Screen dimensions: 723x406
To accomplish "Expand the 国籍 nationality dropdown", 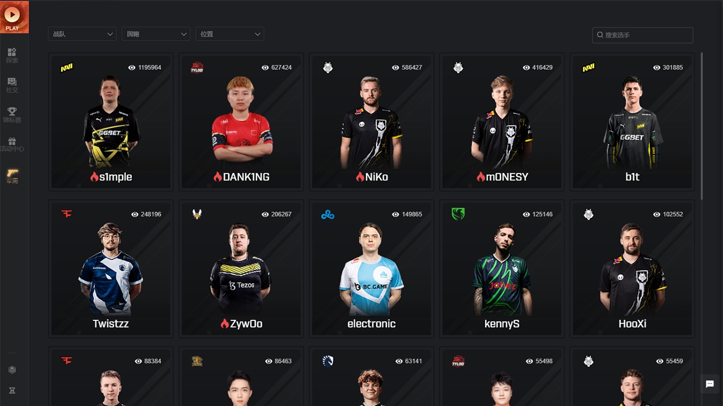I will click(x=156, y=34).
